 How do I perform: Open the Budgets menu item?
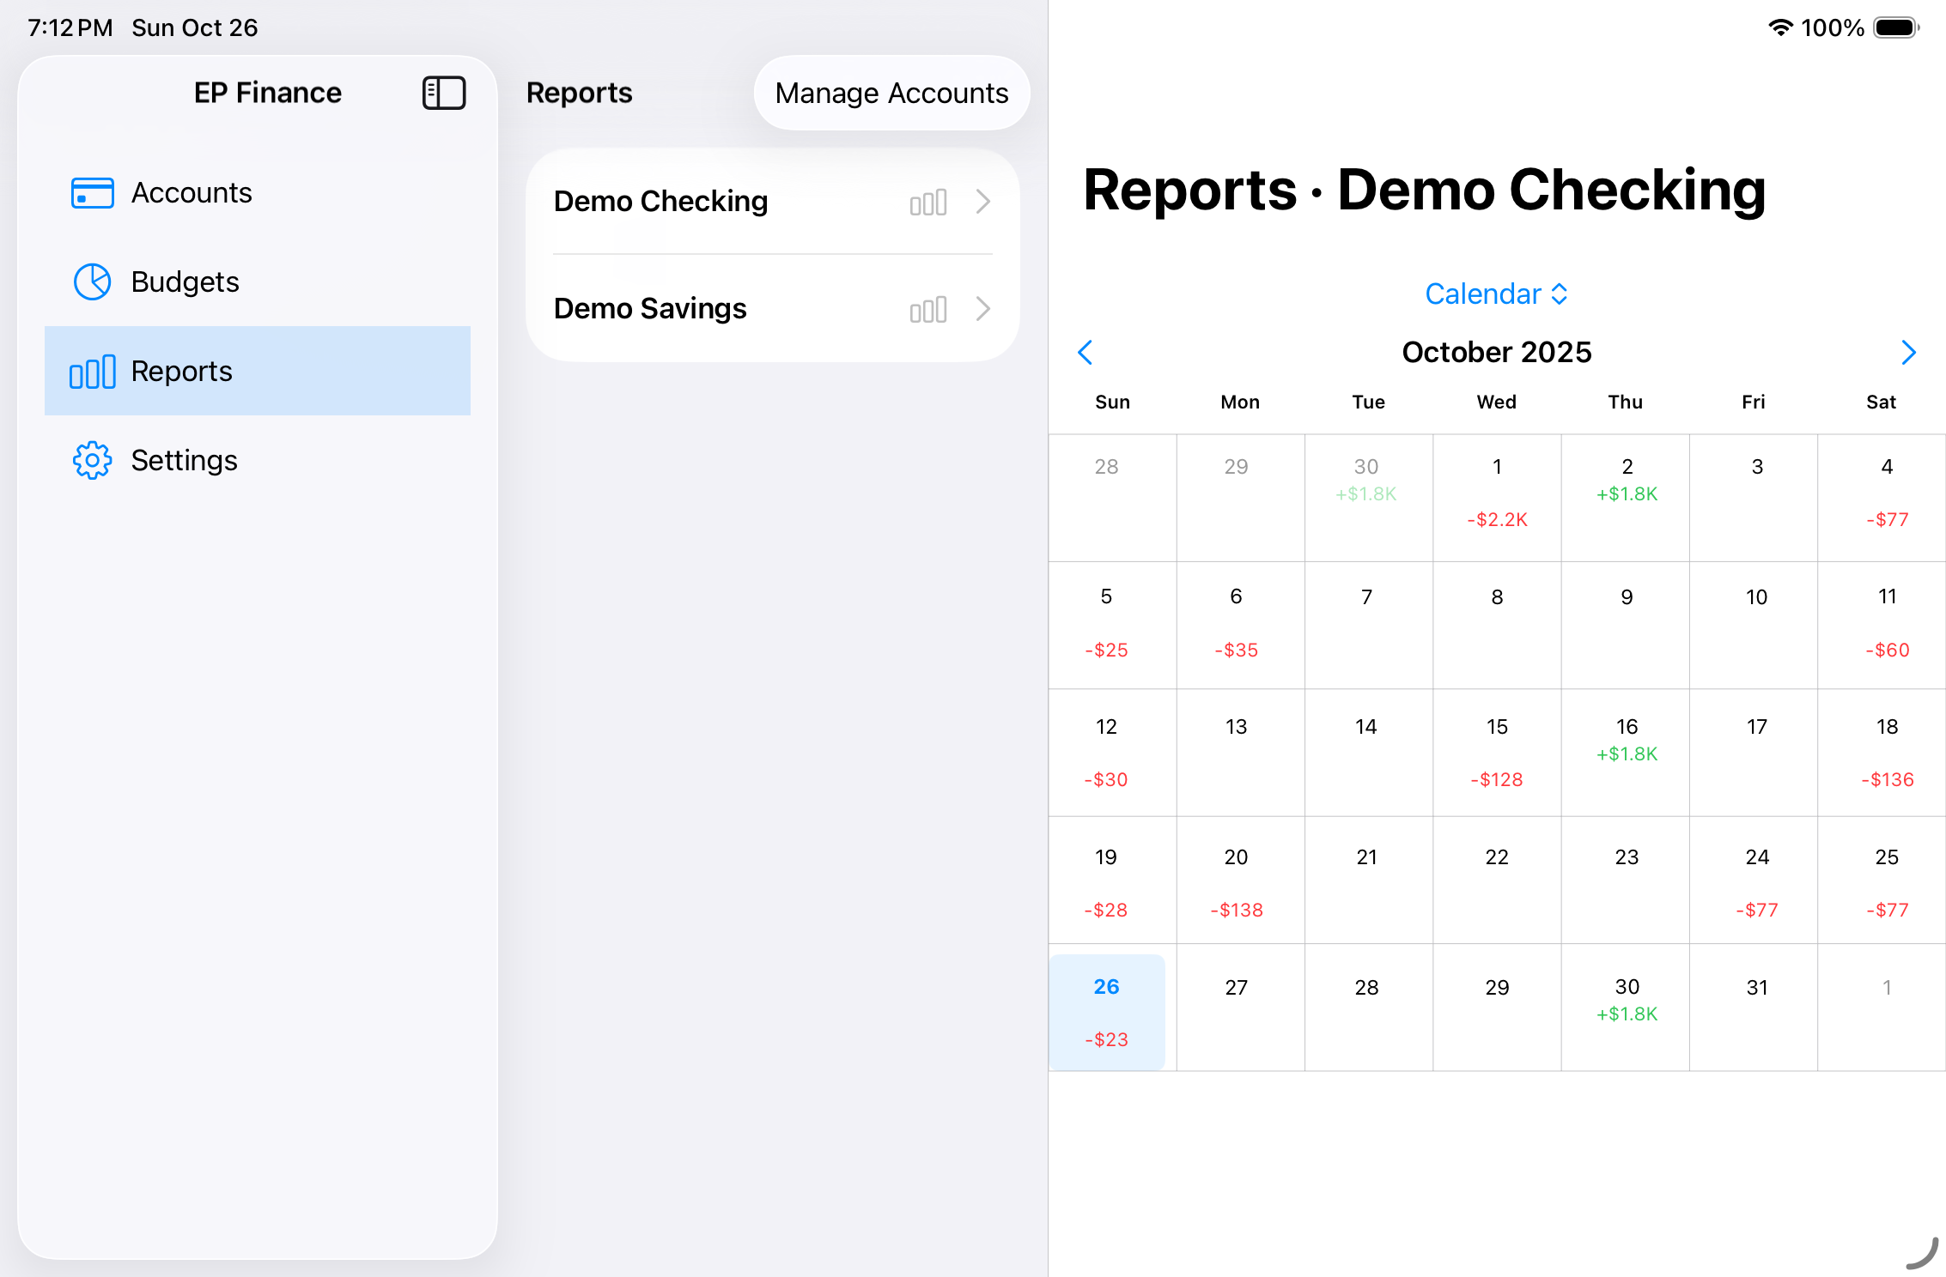click(x=185, y=282)
